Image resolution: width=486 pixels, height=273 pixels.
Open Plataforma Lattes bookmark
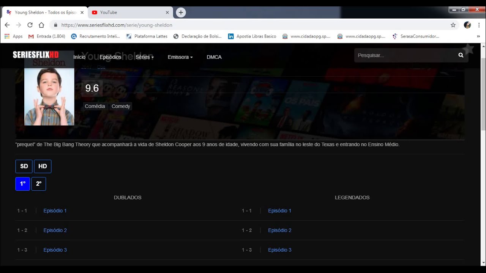coord(147,36)
